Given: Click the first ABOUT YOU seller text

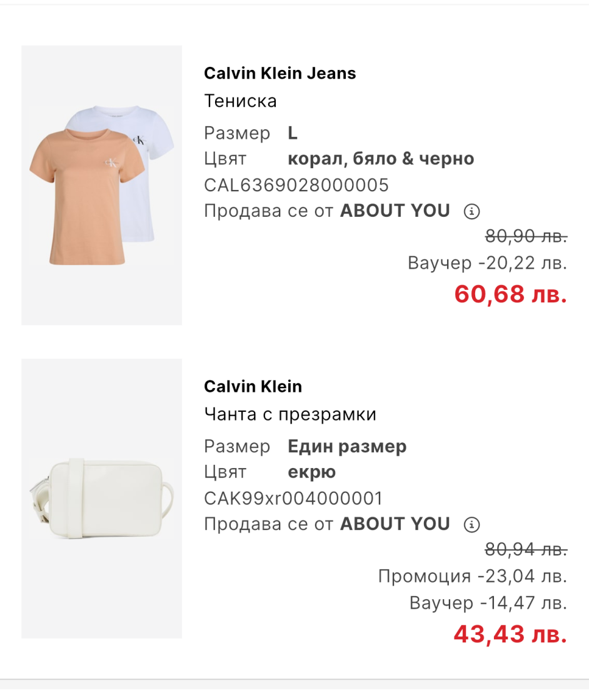Looking at the screenshot, I should 395,211.
